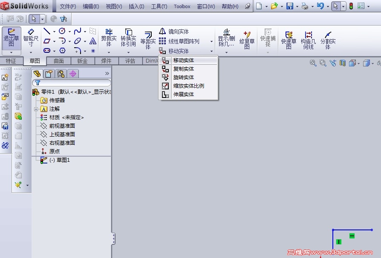Open the 视图(V) menu
Screen dimensions: 381x258
114,6
